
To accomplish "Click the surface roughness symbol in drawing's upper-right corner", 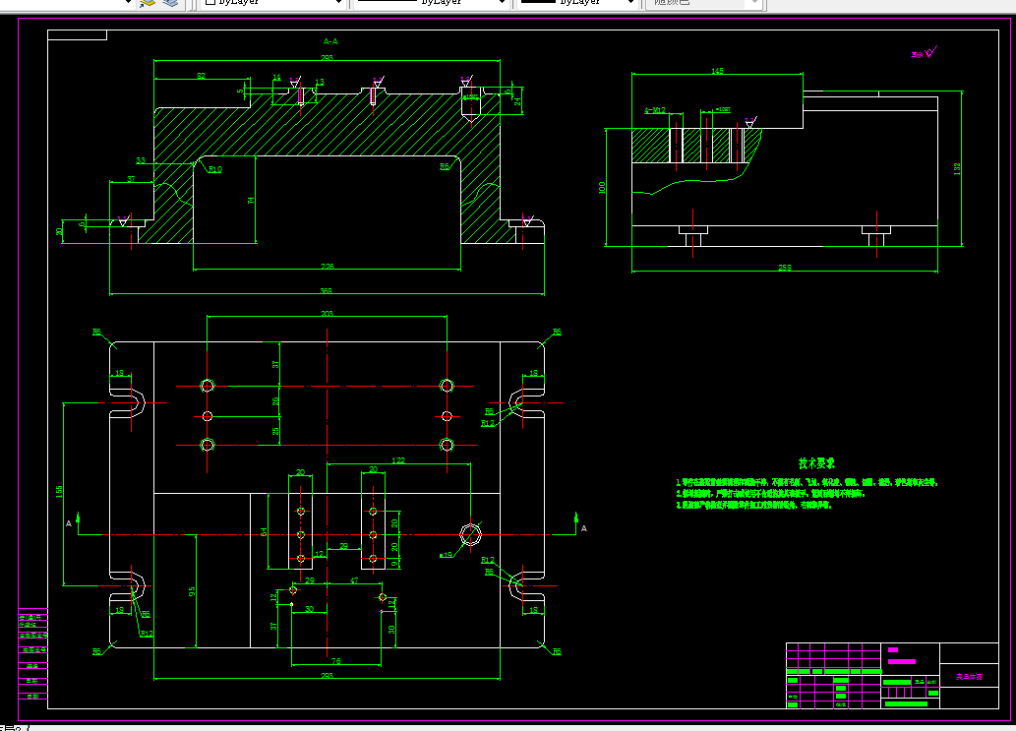I will click(x=925, y=53).
